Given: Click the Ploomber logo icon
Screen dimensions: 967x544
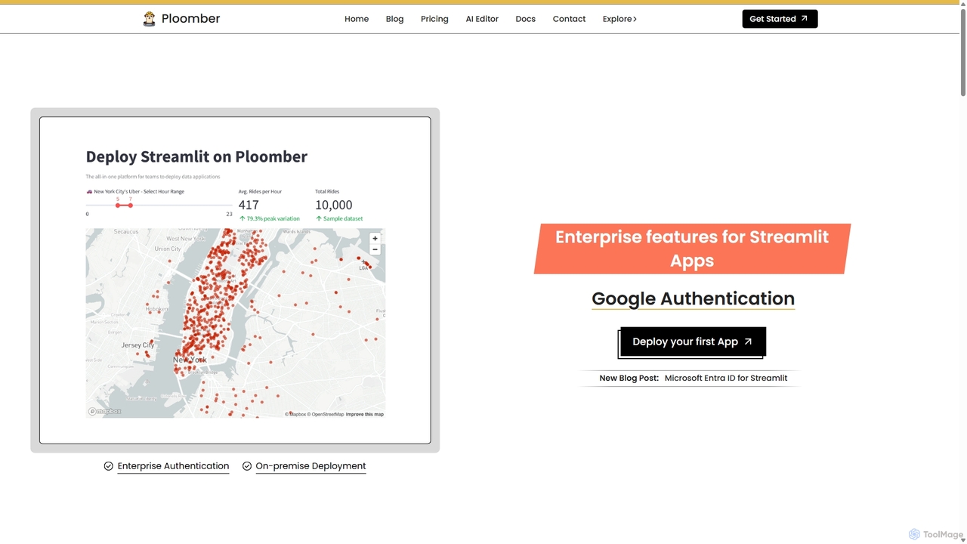Looking at the screenshot, I should 149,19.
